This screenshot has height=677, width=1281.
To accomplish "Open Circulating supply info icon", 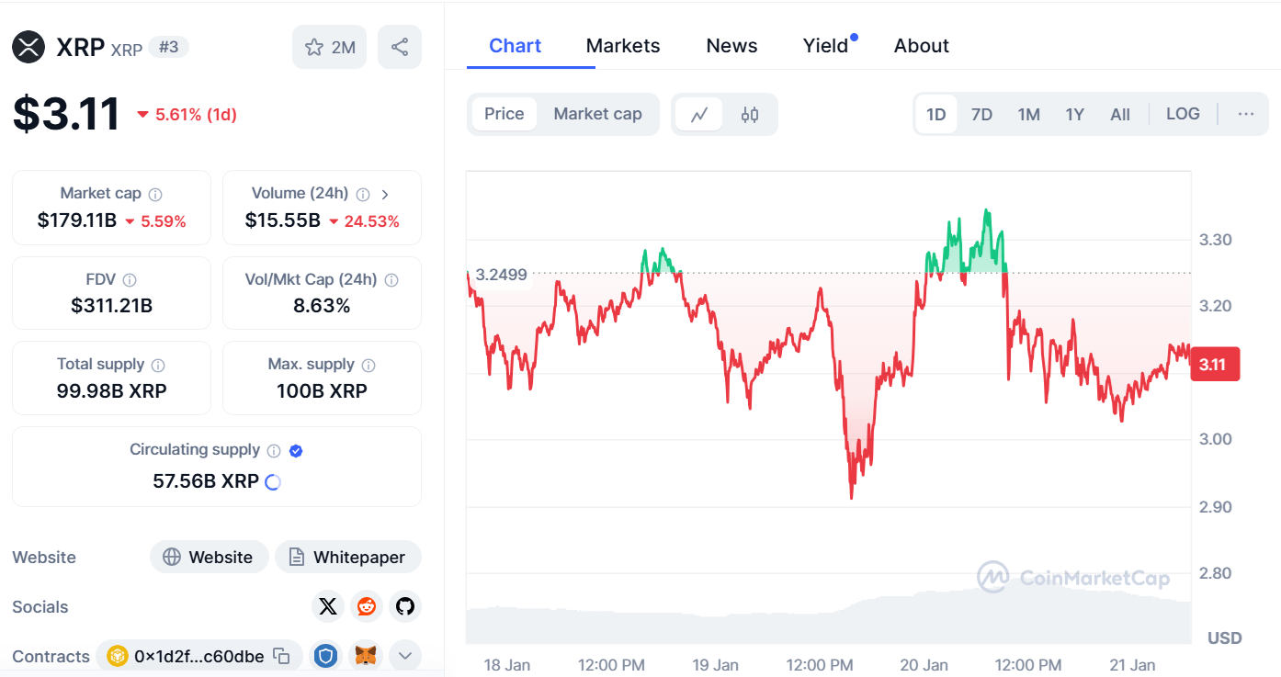I will 274,450.
